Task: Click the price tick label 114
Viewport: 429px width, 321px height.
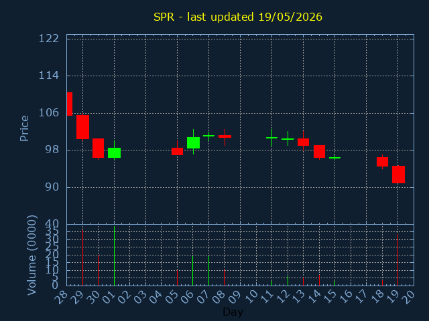Action: click(49, 76)
